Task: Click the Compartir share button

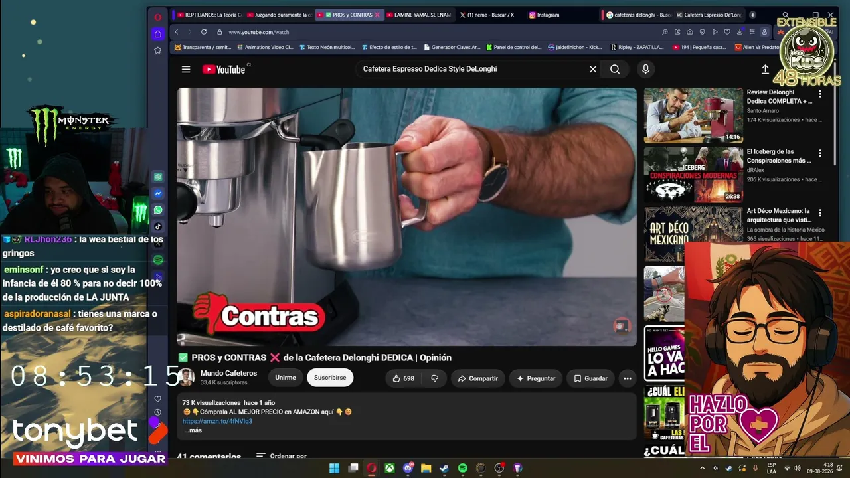Action: 477,378
